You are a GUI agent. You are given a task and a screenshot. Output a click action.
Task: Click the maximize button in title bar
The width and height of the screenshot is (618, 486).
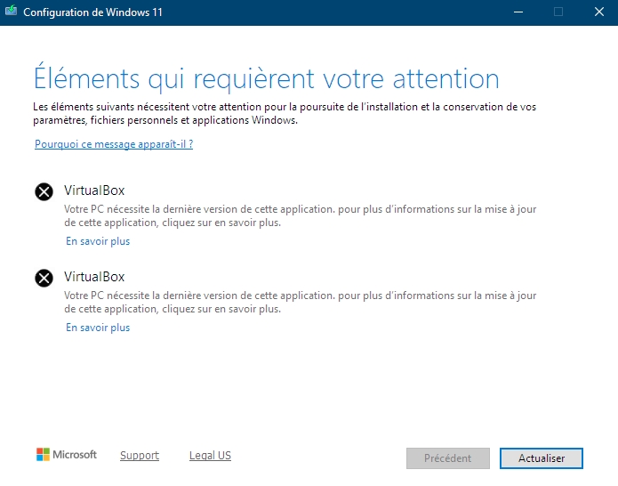click(558, 12)
